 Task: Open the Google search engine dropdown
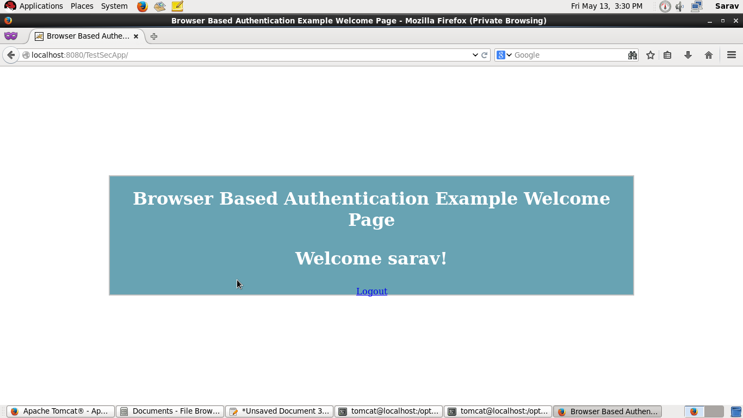pos(505,54)
